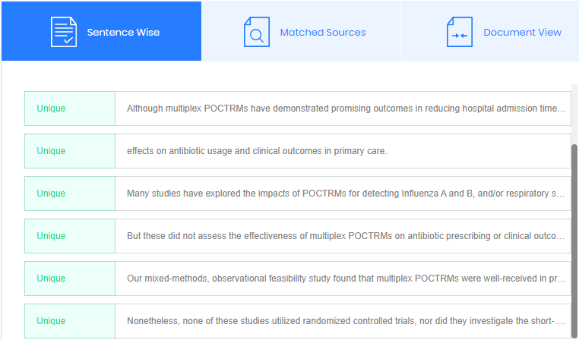This screenshot has width=579, height=340.
Task: Click Unique label beside 'But these did not assess'
Action: (51, 236)
